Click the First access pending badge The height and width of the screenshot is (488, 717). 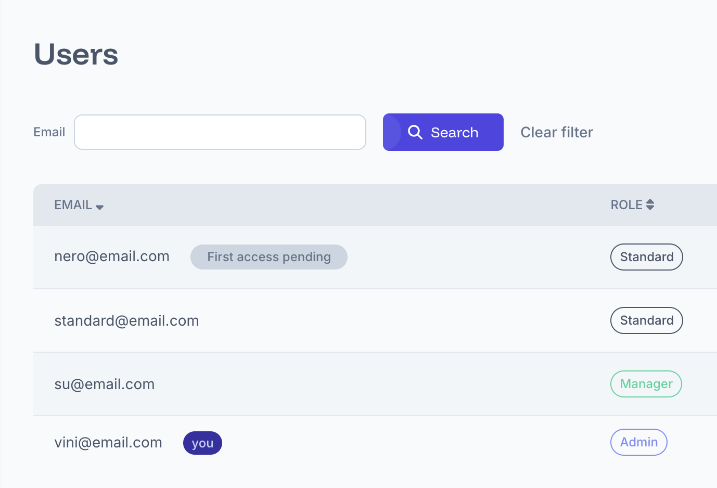click(x=268, y=257)
